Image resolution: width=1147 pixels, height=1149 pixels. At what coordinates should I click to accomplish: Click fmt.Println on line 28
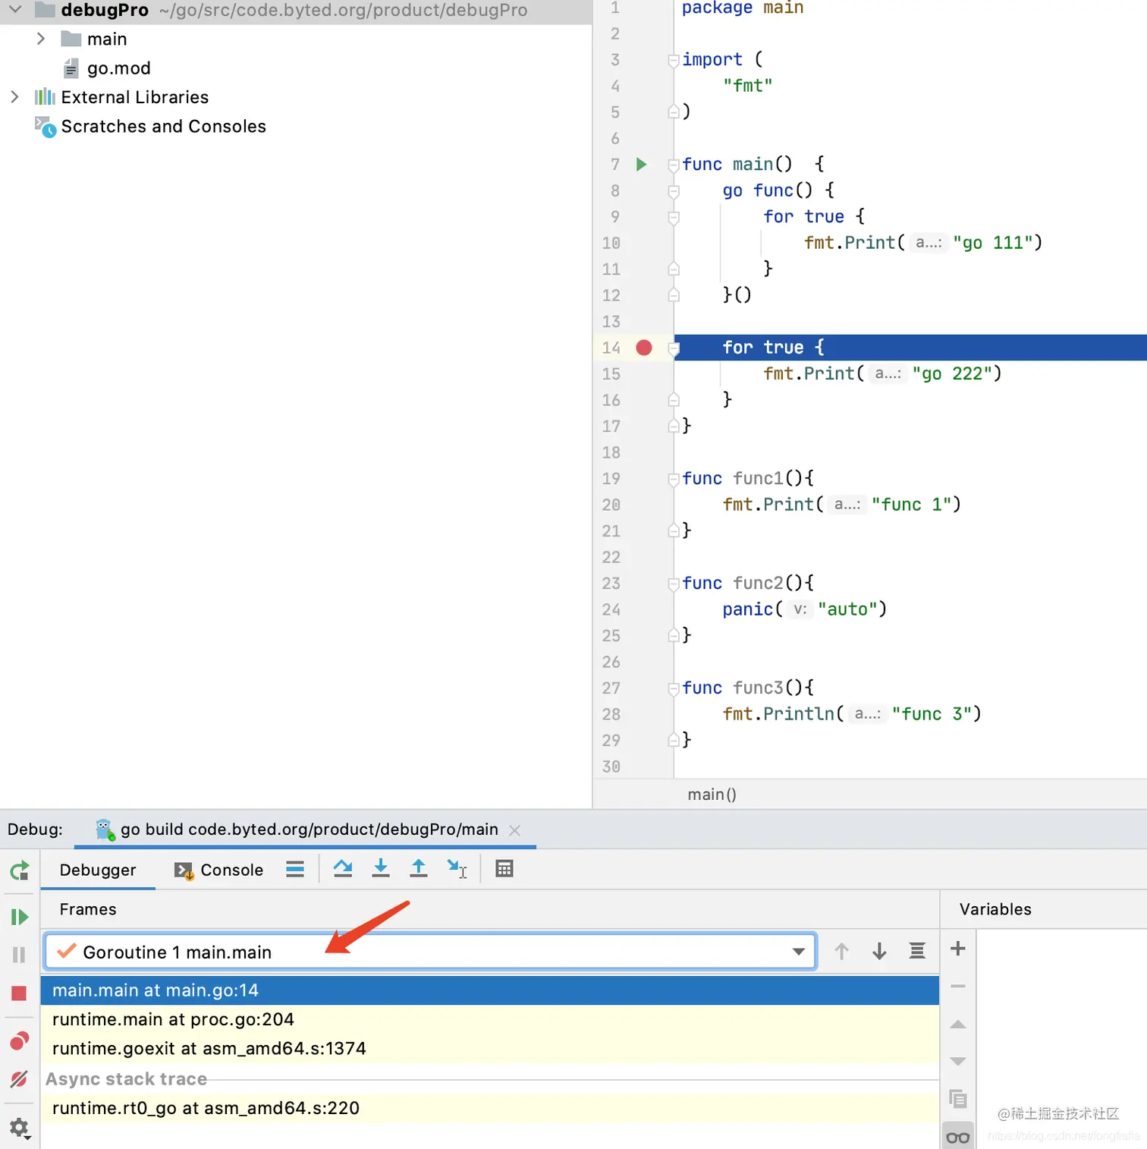point(778,714)
